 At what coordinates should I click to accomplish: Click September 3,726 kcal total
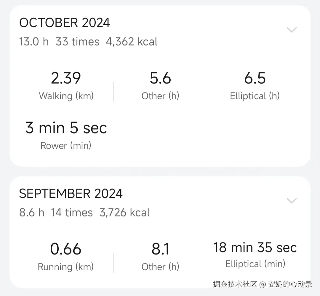[x=124, y=213]
